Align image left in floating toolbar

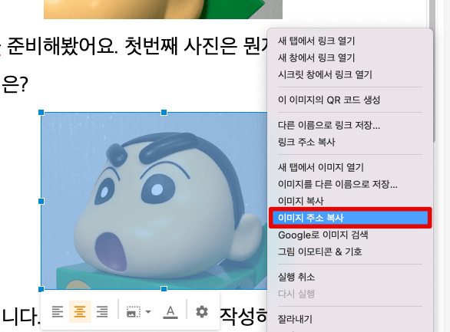click(58, 312)
